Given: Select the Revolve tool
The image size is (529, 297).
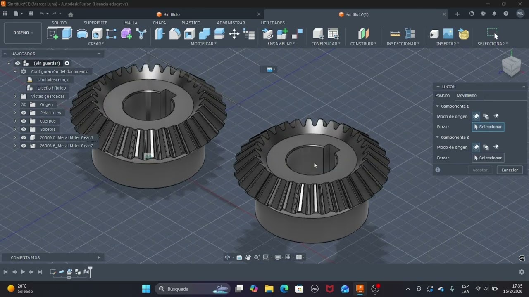Looking at the screenshot, I should 82,34.
